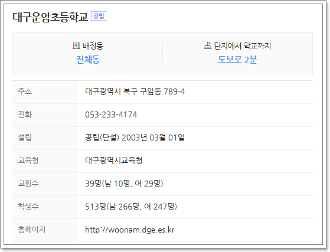Click the phone number 053-233-4174
The height and width of the screenshot is (252, 330).
(111, 114)
